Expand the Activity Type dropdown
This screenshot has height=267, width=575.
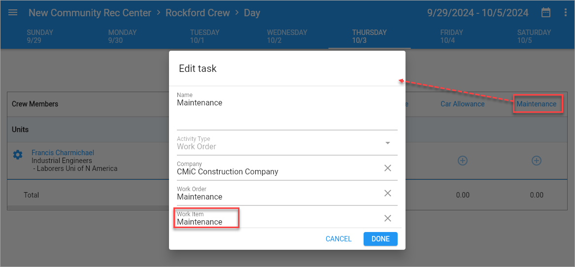pyautogui.click(x=388, y=143)
